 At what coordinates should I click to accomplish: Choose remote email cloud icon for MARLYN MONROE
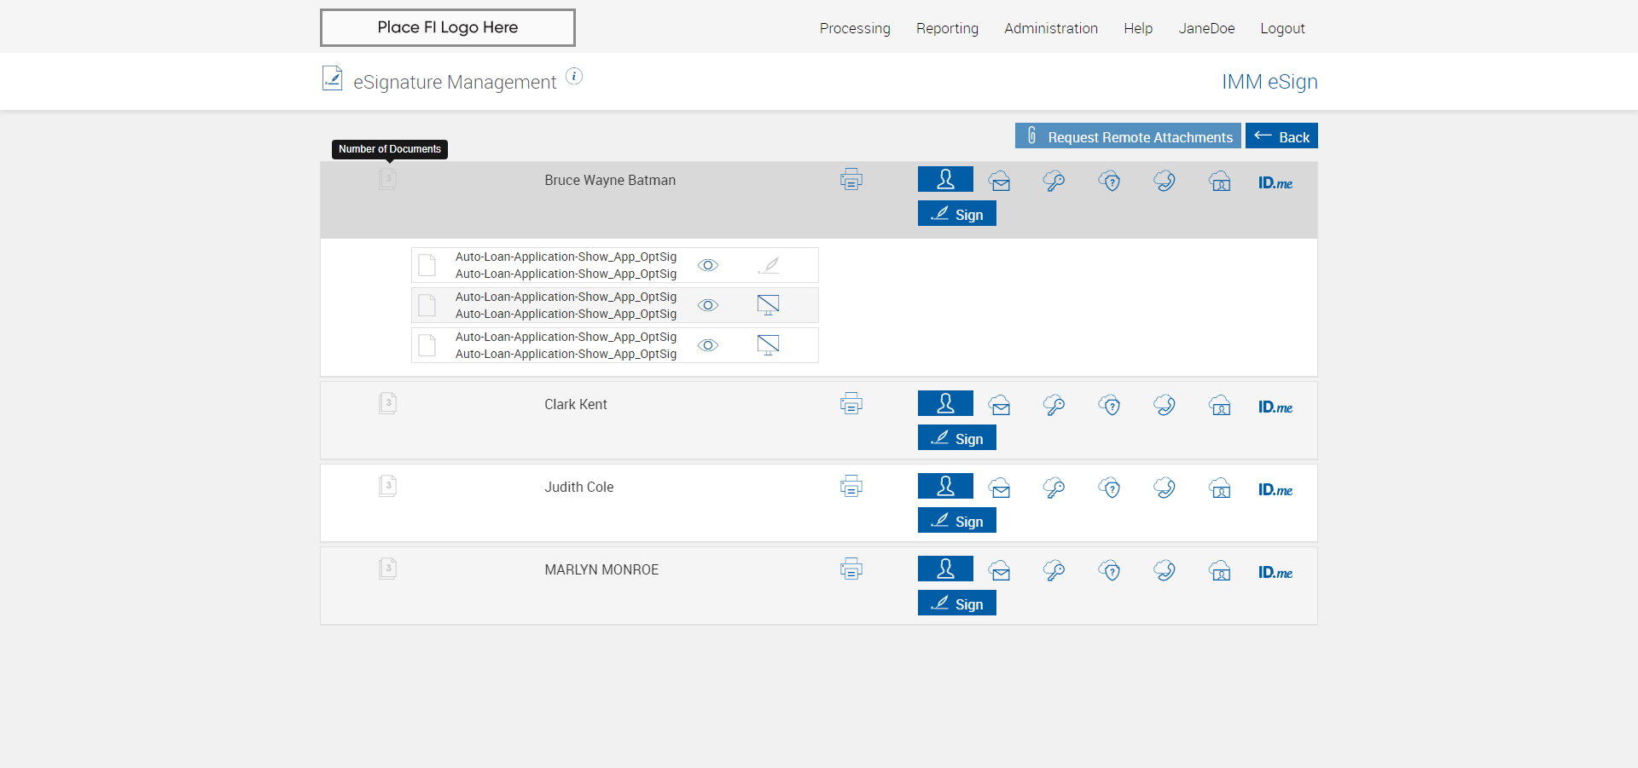point(1000,570)
